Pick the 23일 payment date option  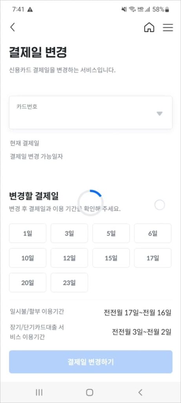(x=69, y=283)
